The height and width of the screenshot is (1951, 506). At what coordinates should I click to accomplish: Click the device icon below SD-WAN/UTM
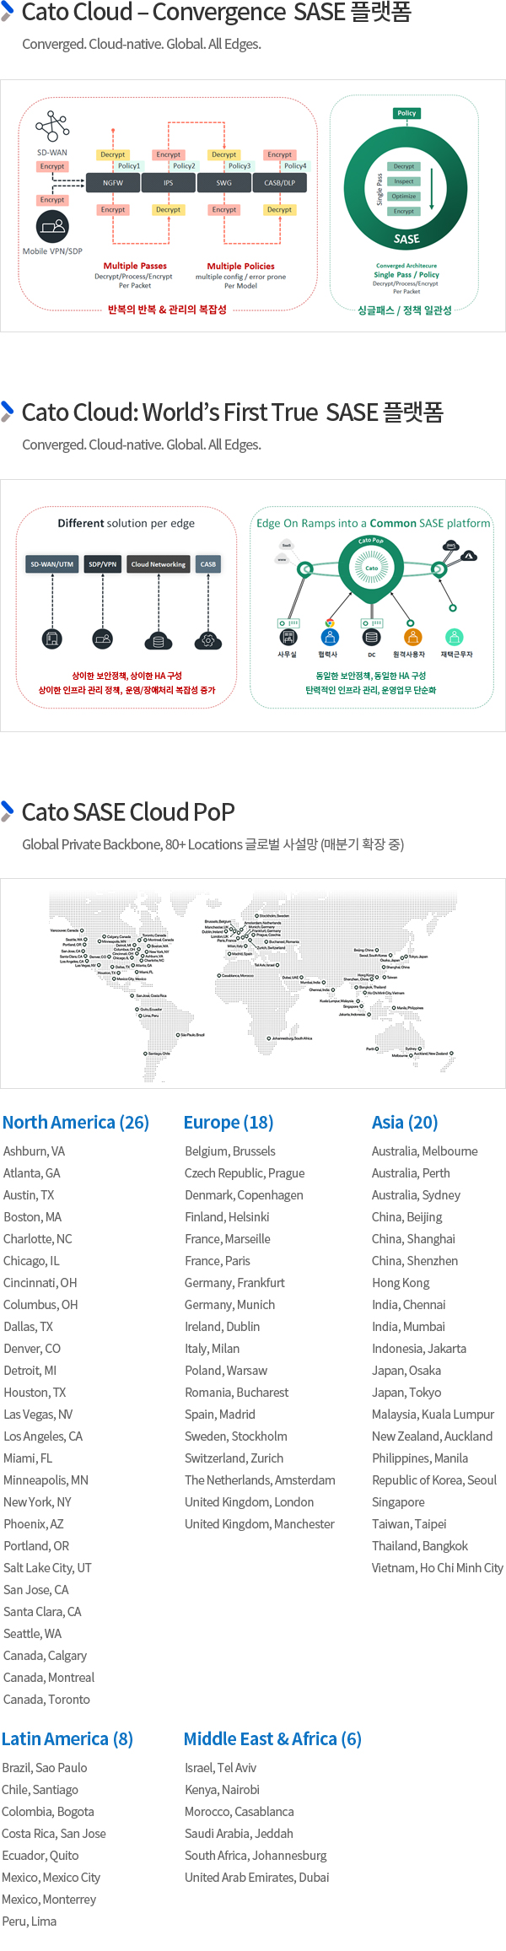point(52,639)
